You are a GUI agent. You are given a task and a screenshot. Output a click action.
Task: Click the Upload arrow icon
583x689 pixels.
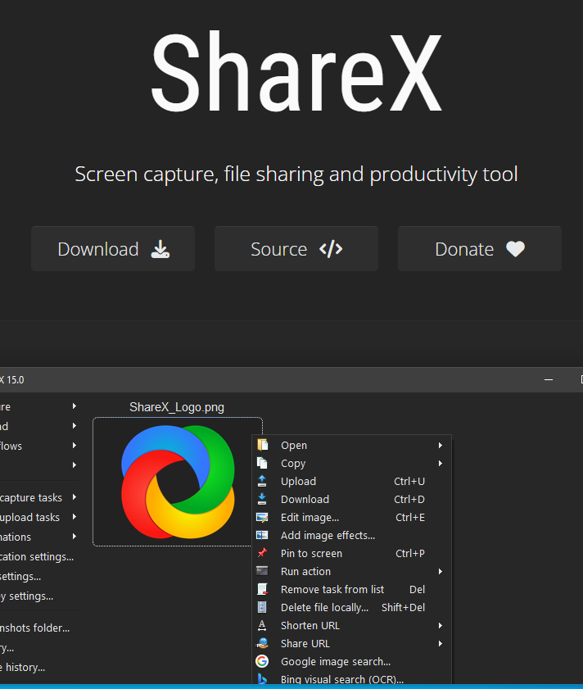point(262,481)
